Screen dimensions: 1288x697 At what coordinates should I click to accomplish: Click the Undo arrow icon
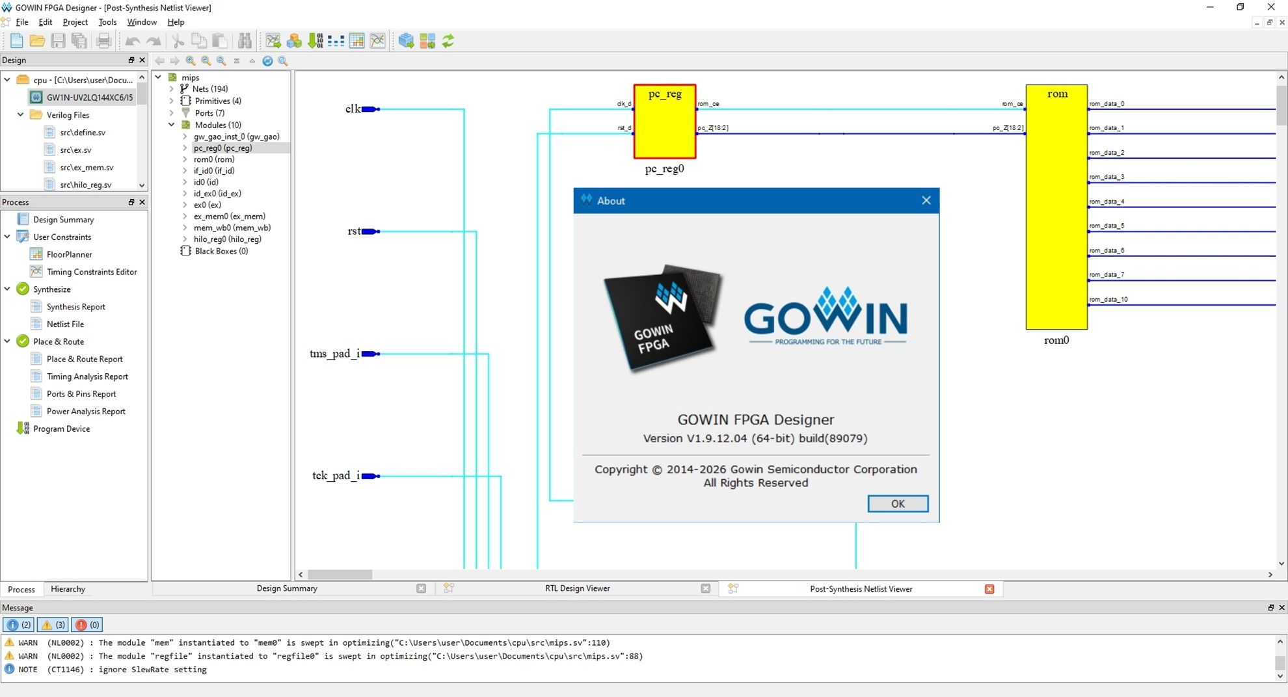coord(133,41)
